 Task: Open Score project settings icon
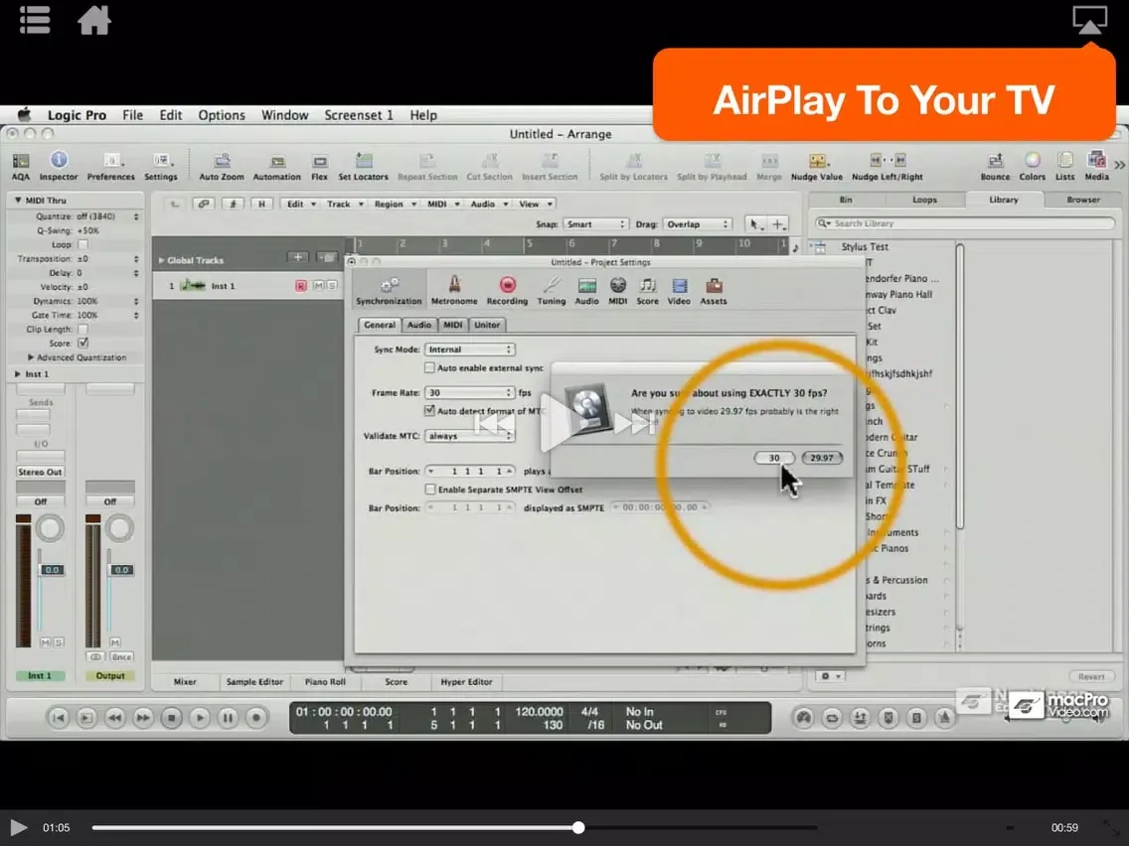(x=647, y=291)
